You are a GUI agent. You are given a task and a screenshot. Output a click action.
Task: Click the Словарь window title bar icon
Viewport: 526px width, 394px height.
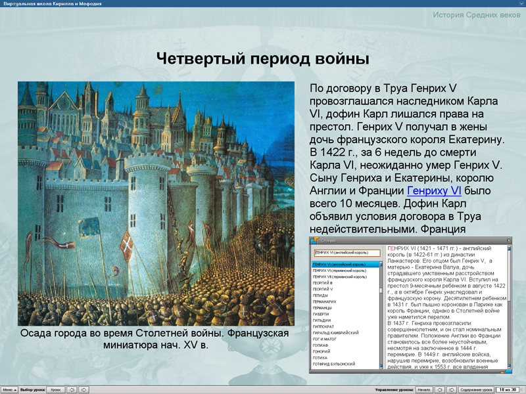(x=314, y=240)
